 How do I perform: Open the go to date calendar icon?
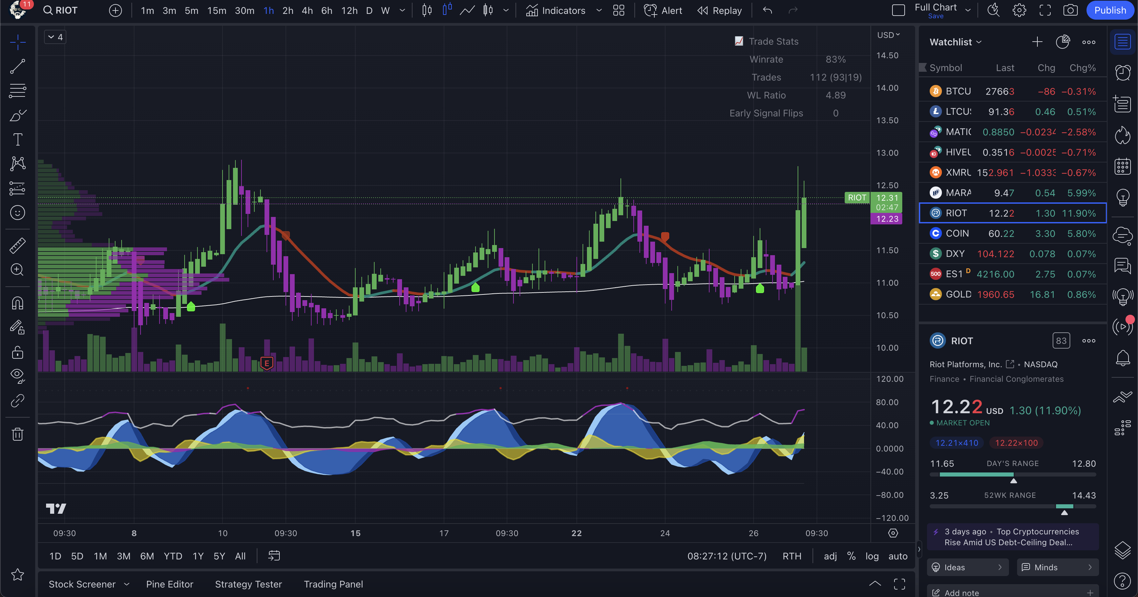274,555
